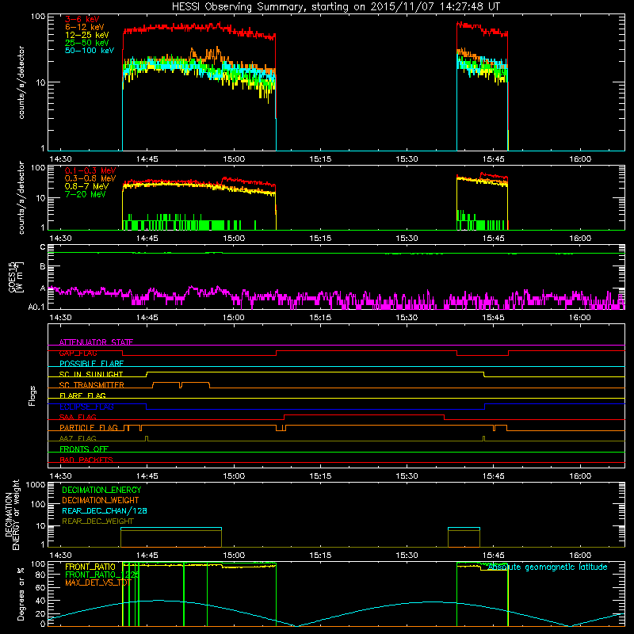Click 15:30 time label under GOES panel
634x634 pixels.
(407, 318)
